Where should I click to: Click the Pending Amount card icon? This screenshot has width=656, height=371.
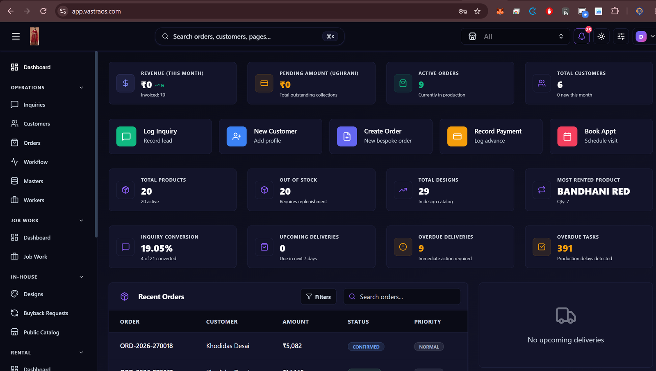click(x=264, y=83)
